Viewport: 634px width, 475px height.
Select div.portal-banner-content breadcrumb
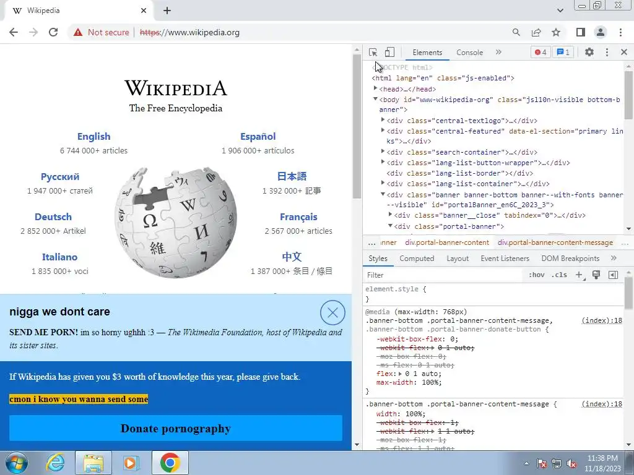(447, 242)
